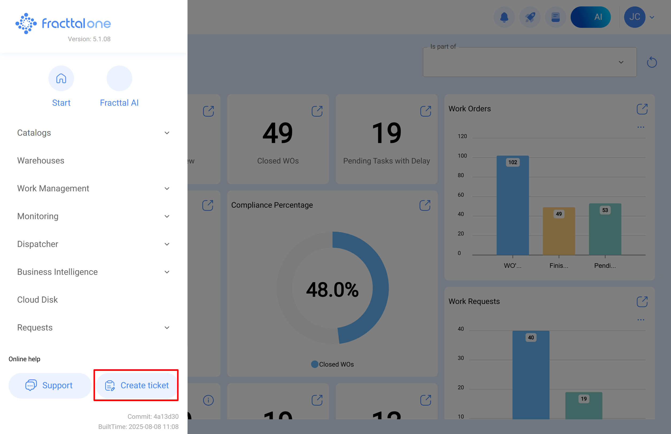This screenshot has width=671, height=434.
Task: Toggle the AI assistant switch
Action: click(590, 17)
